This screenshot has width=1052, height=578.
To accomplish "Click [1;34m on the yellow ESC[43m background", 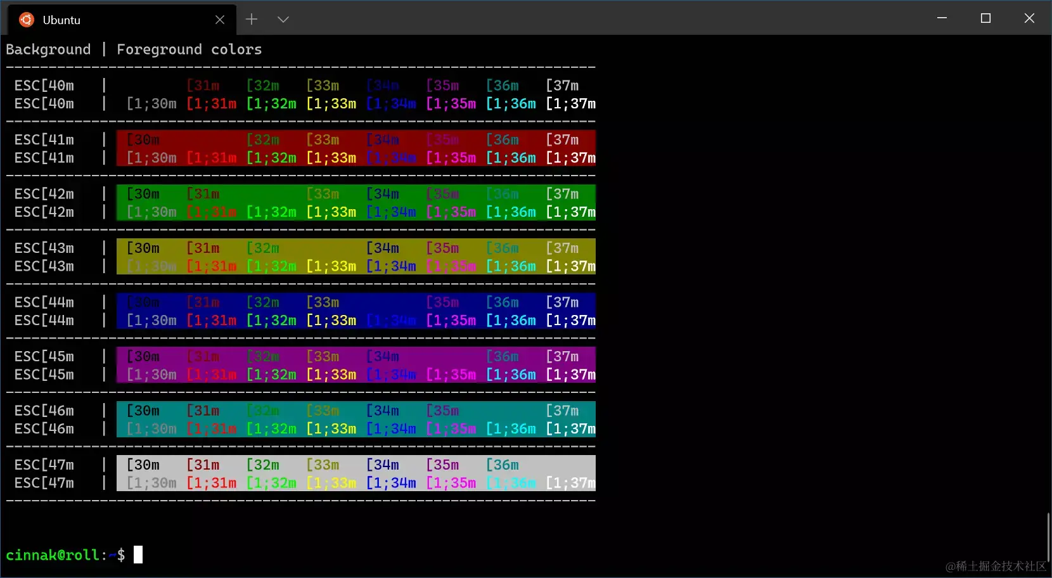I will pos(391,266).
